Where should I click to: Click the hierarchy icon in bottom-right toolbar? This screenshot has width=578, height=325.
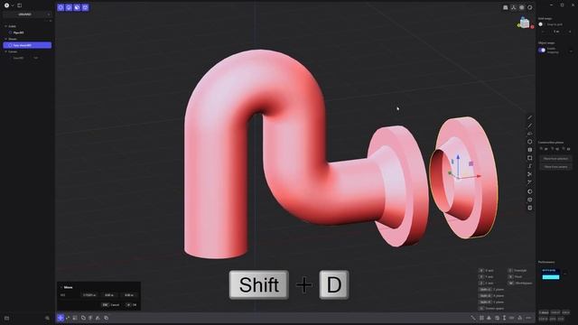tap(520, 318)
